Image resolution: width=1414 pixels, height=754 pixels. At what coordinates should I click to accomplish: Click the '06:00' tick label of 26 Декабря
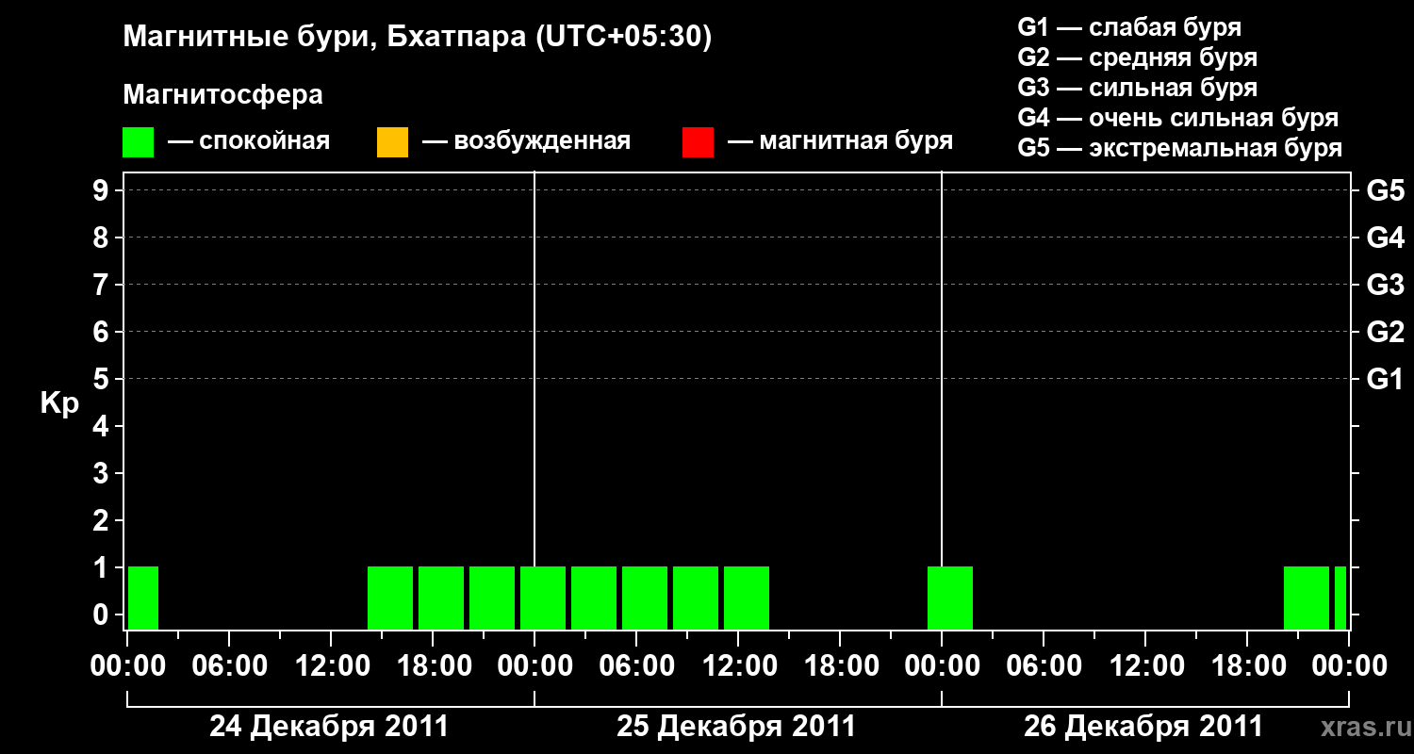point(1044,666)
